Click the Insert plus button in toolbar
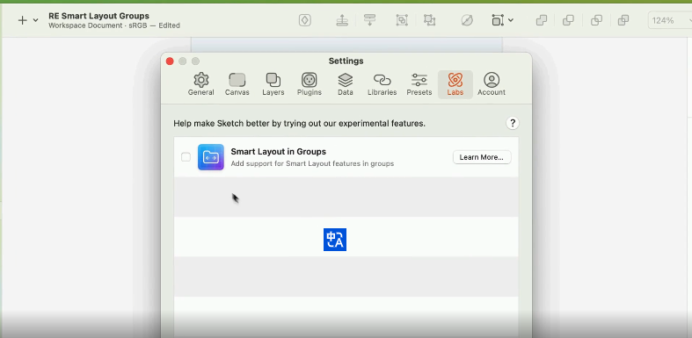 pos(22,20)
